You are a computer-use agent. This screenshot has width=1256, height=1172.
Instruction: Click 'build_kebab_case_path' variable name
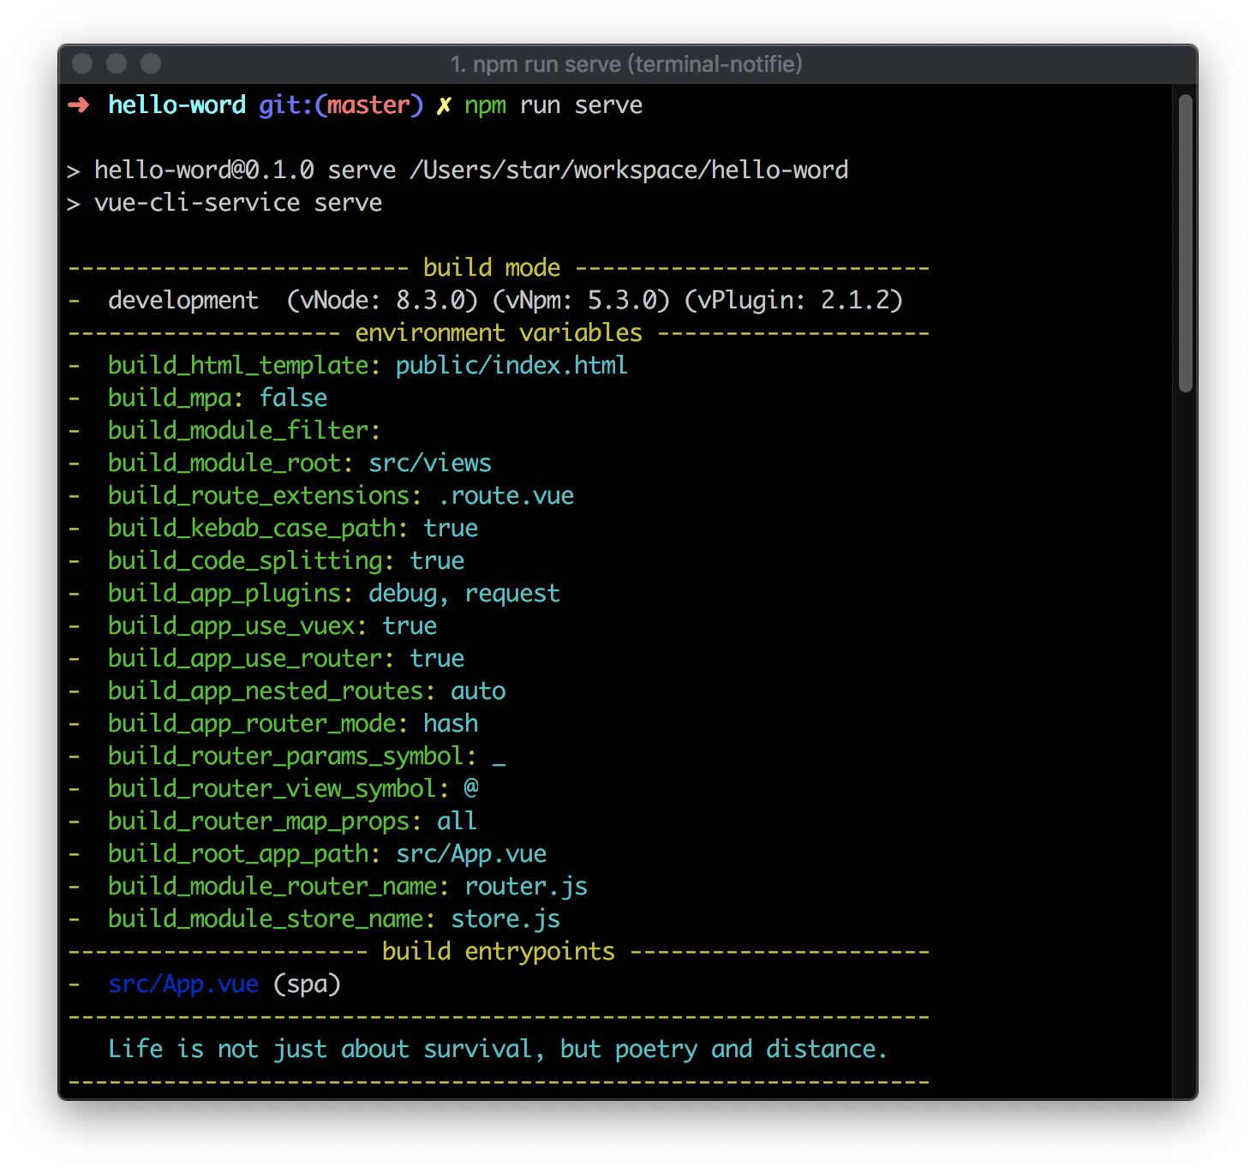pyautogui.click(x=252, y=529)
